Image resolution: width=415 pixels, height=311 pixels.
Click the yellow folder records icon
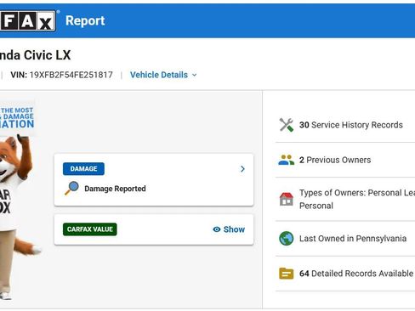[287, 274]
